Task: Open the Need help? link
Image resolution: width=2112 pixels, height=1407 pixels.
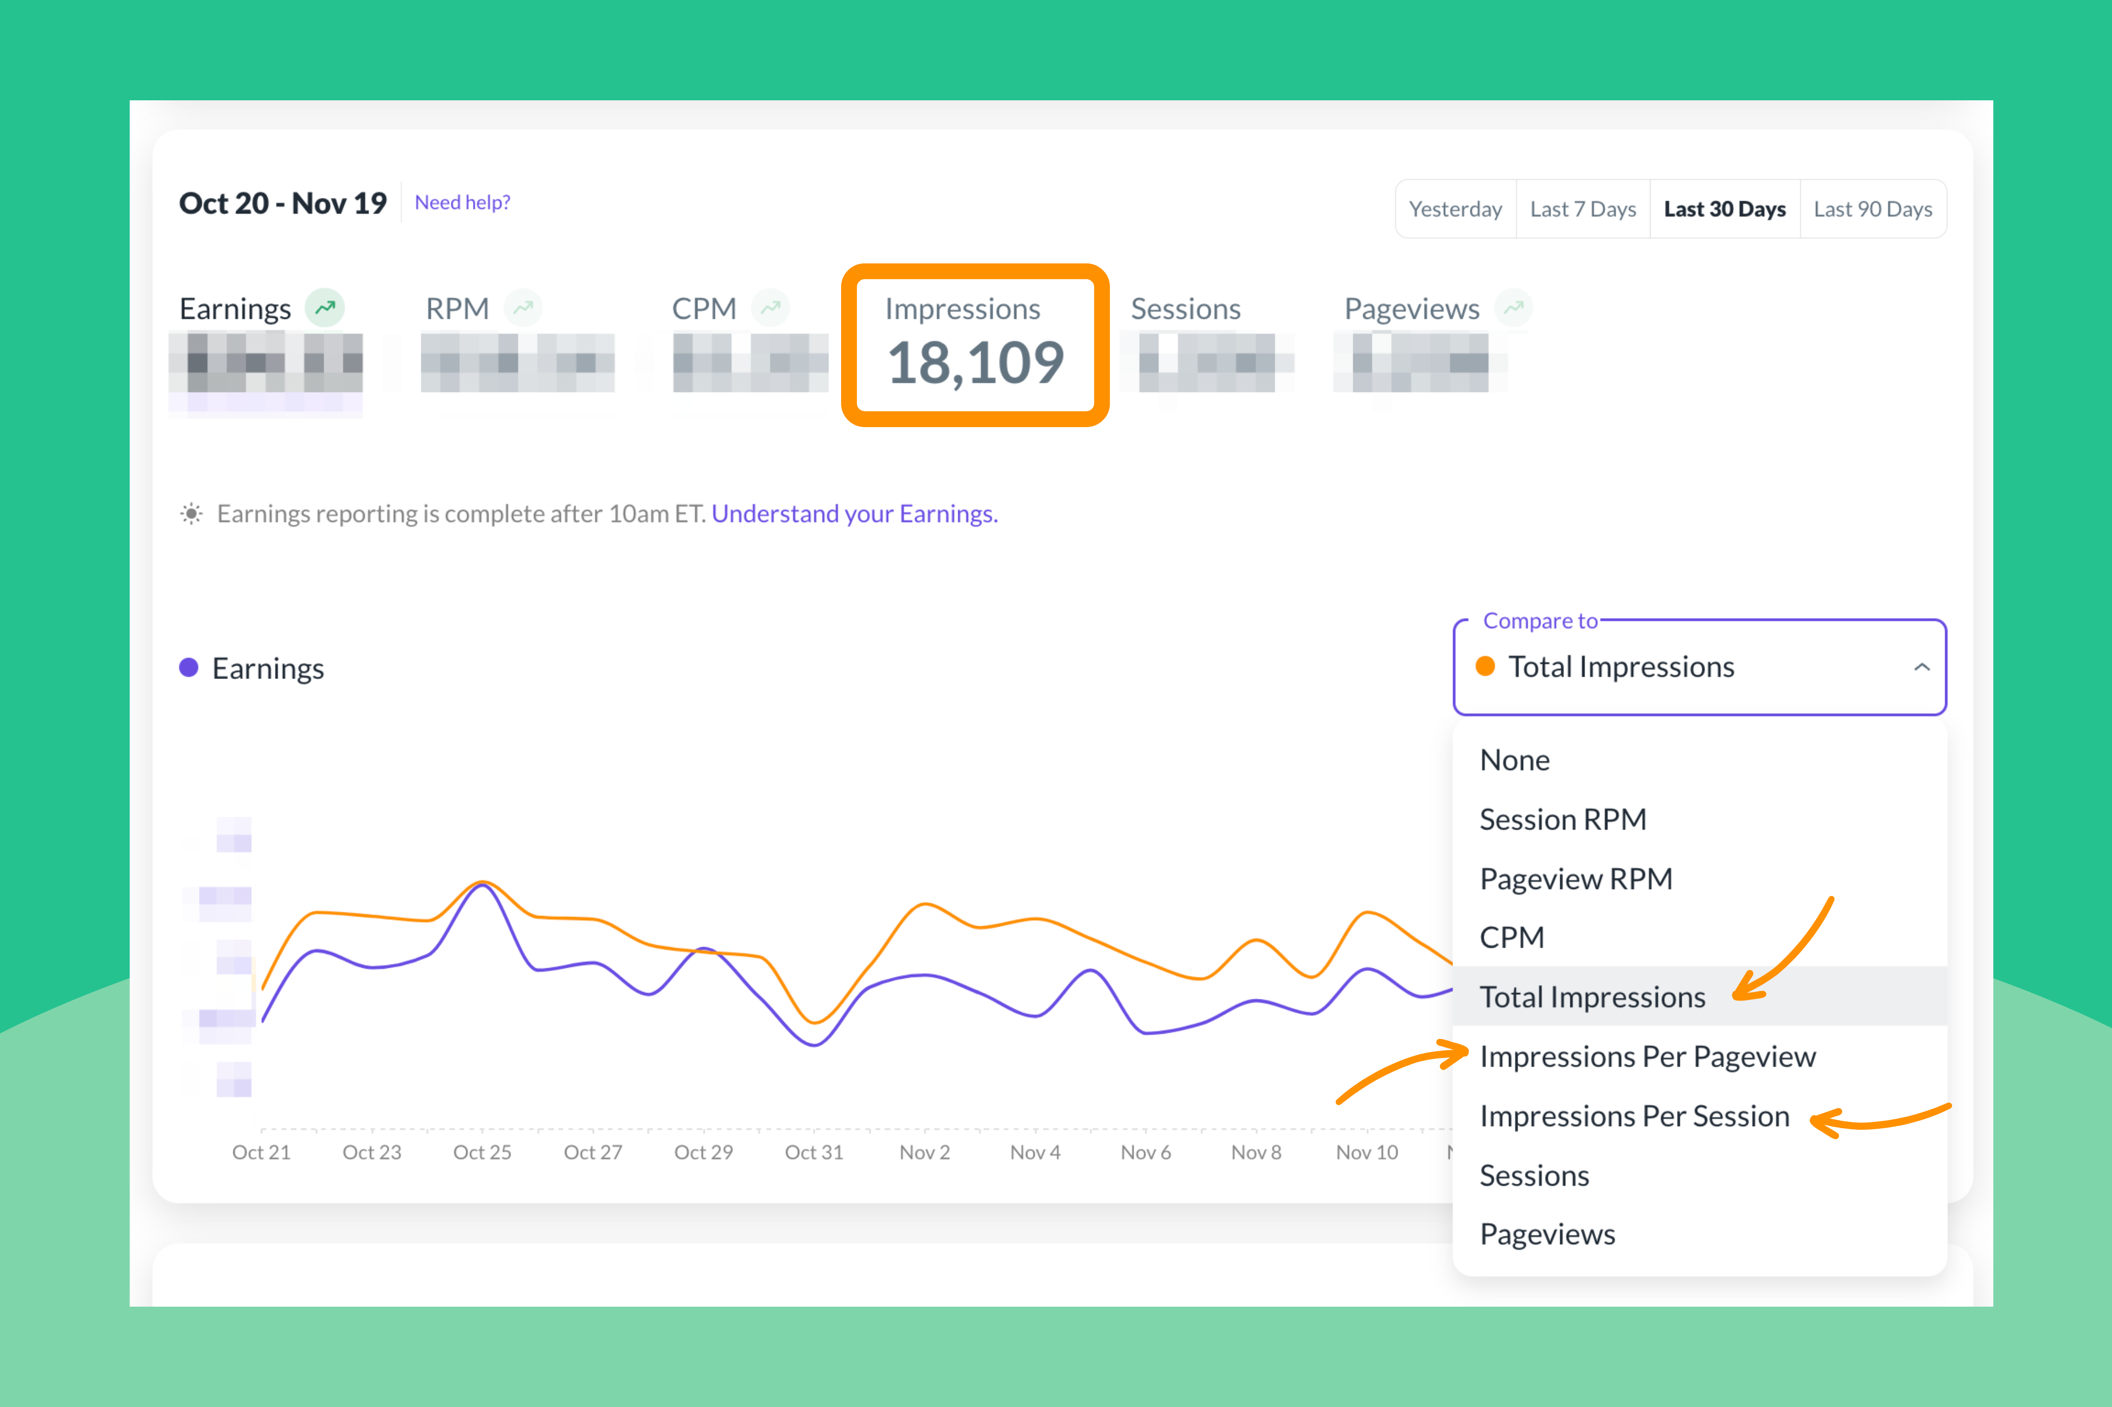Action: tap(462, 203)
